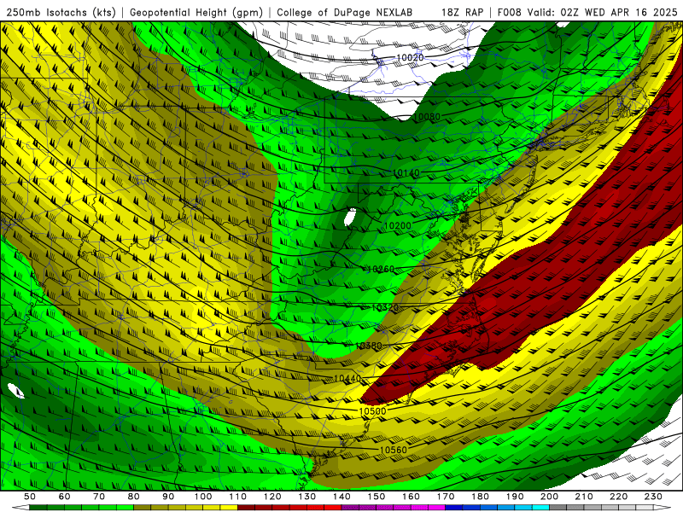Click the 100 label on the color scale
This screenshot has height=512, width=683.
tap(203, 497)
